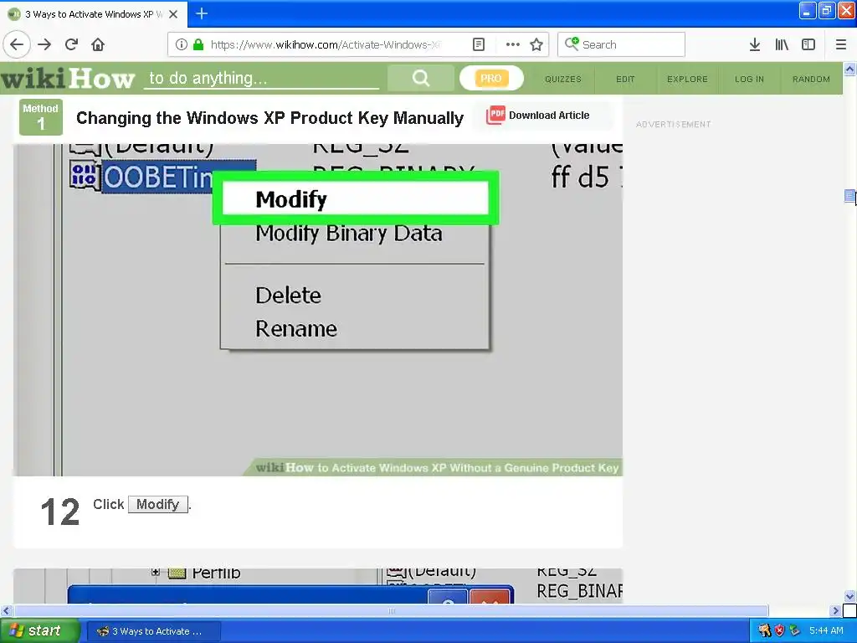Toggle the sidebar icon

pos(808,44)
